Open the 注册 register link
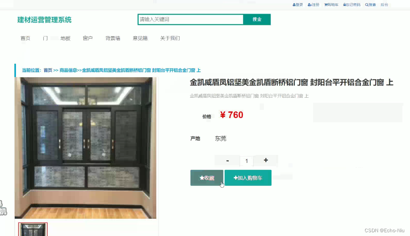 click(313, 5)
